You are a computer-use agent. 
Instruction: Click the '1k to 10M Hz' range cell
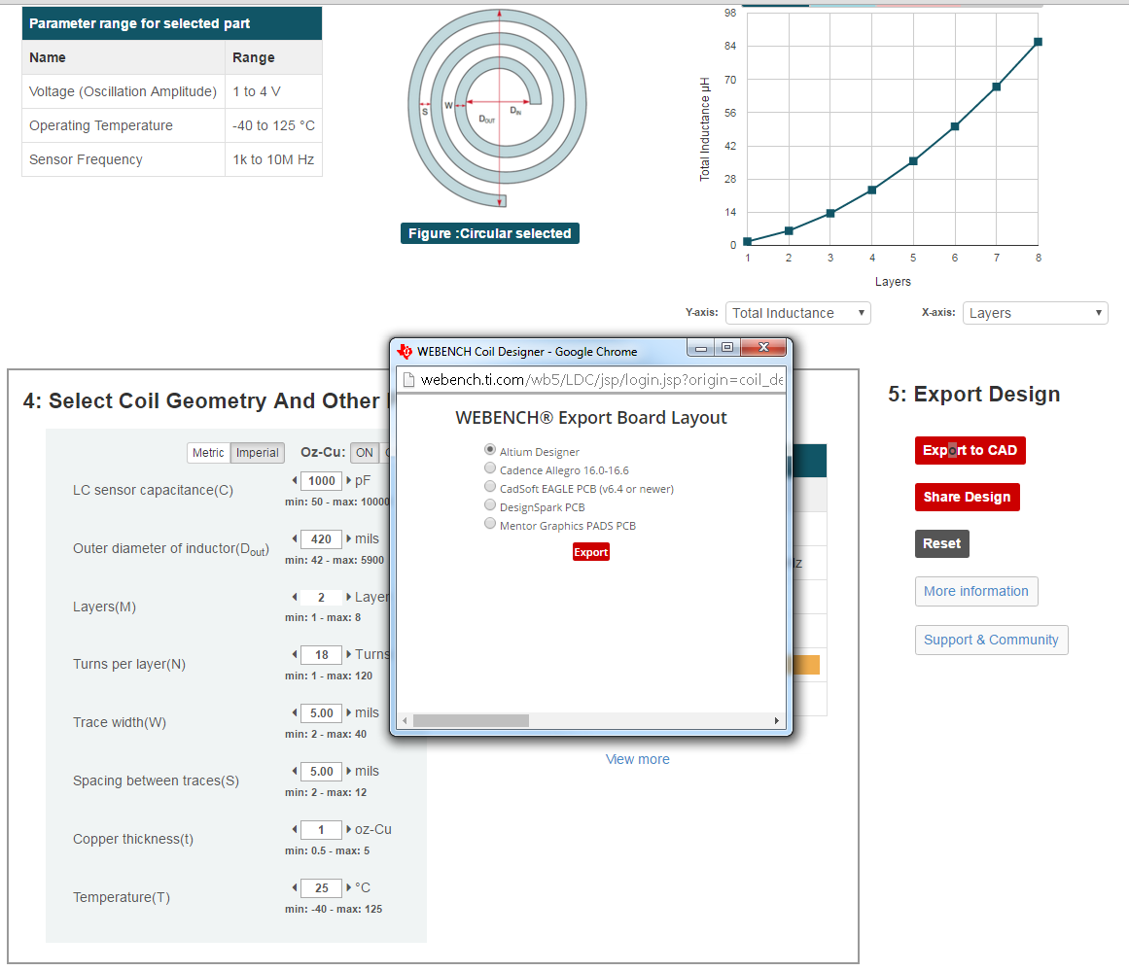point(273,159)
